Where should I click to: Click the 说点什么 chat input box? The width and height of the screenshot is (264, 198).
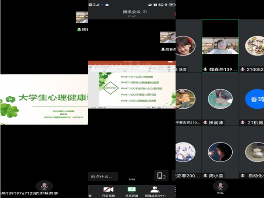103,176
